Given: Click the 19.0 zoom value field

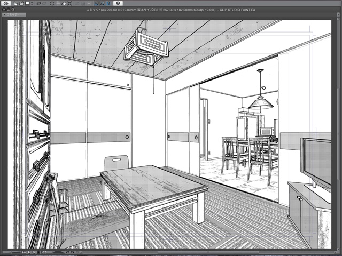Looking at the screenshot, I should tap(23, 252).
